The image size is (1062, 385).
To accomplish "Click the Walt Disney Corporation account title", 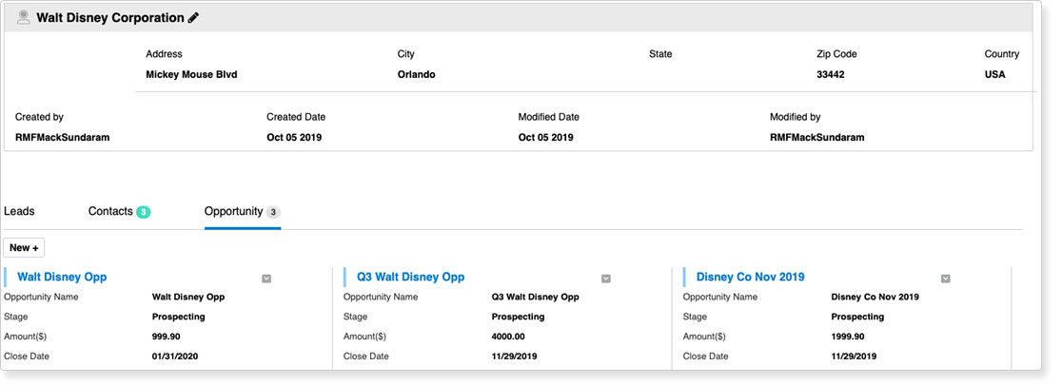I will click(x=110, y=18).
